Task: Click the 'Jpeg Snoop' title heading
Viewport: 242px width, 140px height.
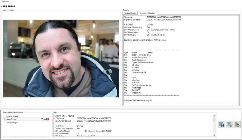Action: click(x=8, y=6)
